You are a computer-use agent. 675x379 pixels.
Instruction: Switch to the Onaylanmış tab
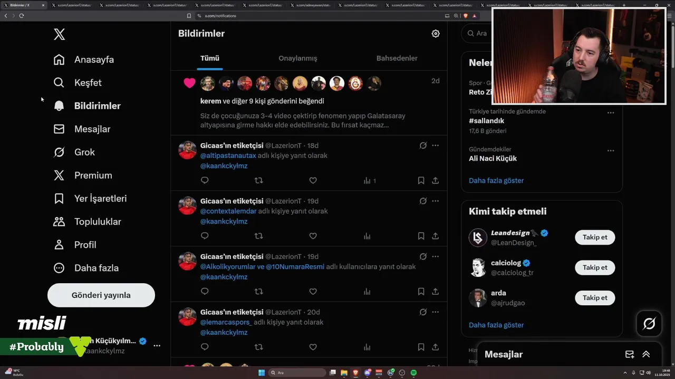298,58
